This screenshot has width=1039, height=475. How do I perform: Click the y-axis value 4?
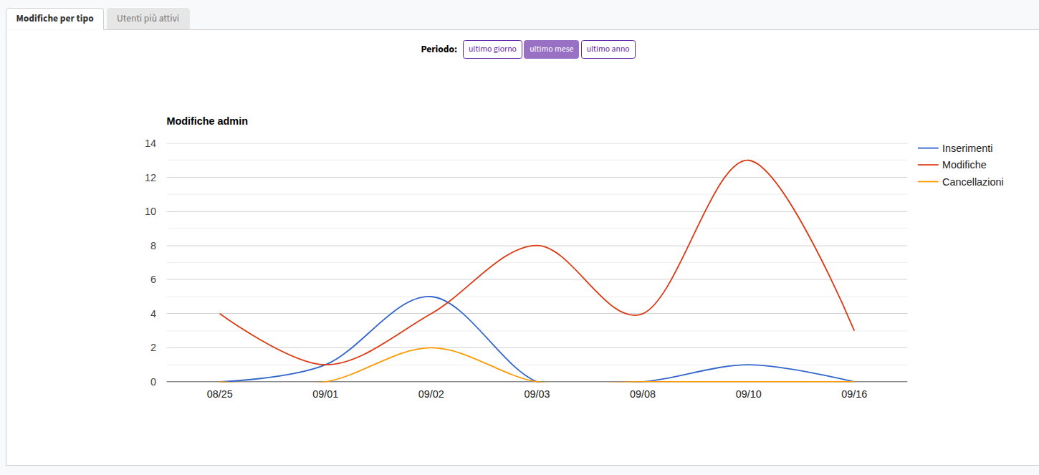[153, 314]
